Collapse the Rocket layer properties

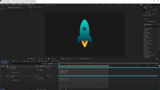point(6,67)
